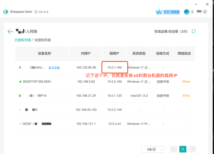Image resolution: width=214 pixels, height=154 pixels.
Task: Select the MBP16 device name
Action: 42,96
